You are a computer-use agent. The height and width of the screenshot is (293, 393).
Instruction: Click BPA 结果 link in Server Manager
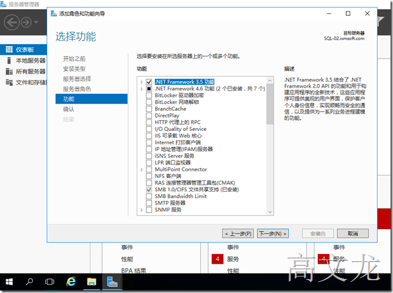134,270
